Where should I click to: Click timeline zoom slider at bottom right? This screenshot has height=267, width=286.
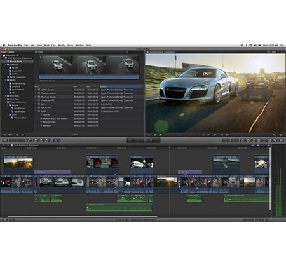click(255, 220)
